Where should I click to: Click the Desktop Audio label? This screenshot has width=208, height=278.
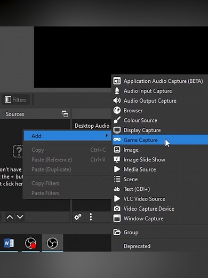tap(92, 126)
